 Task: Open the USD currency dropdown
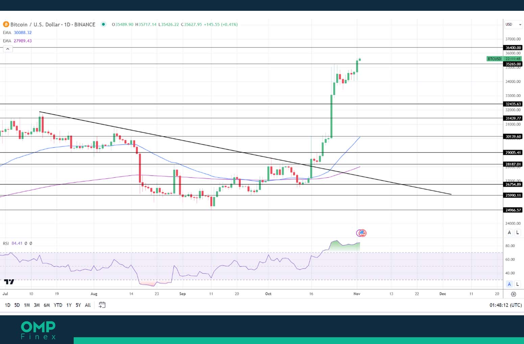[x=513, y=24]
